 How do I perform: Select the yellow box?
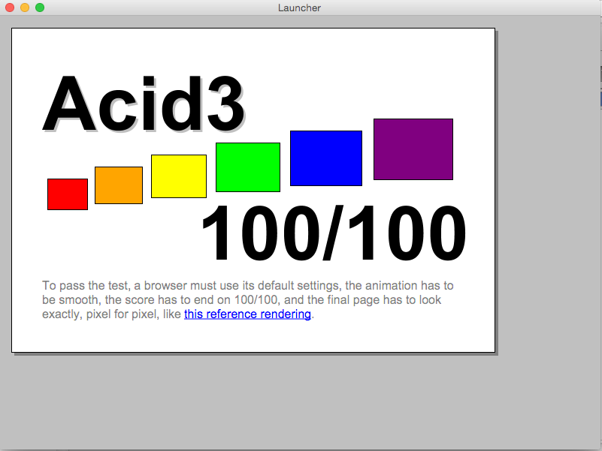click(179, 176)
